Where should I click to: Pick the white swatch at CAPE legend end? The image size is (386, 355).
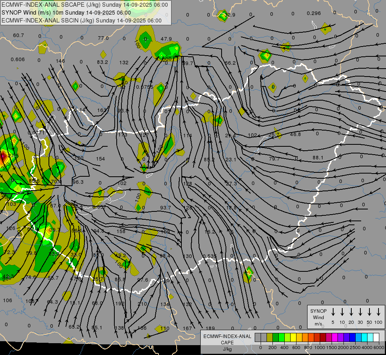[x=376, y=338]
